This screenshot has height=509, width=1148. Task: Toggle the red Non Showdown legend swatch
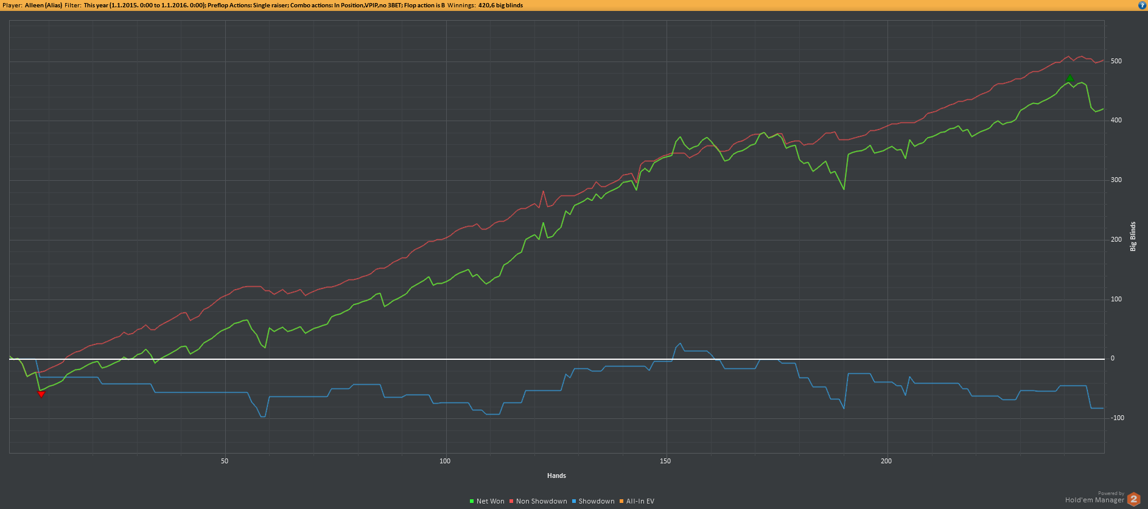click(x=511, y=502)
